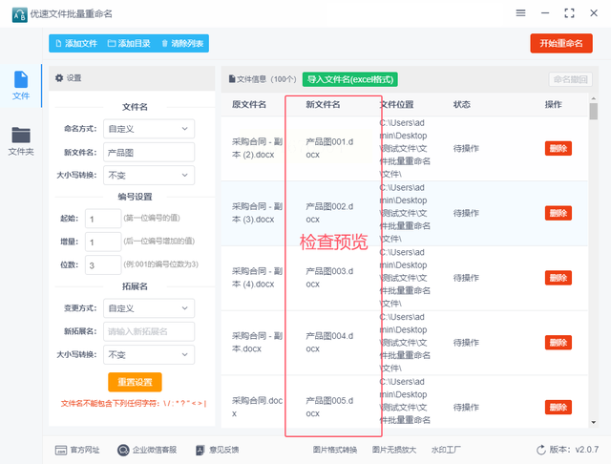Delete the 采购合同 - 副本 (4).docx row

point(558,278)
